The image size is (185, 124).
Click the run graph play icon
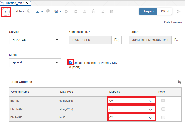tap(38, 11)
